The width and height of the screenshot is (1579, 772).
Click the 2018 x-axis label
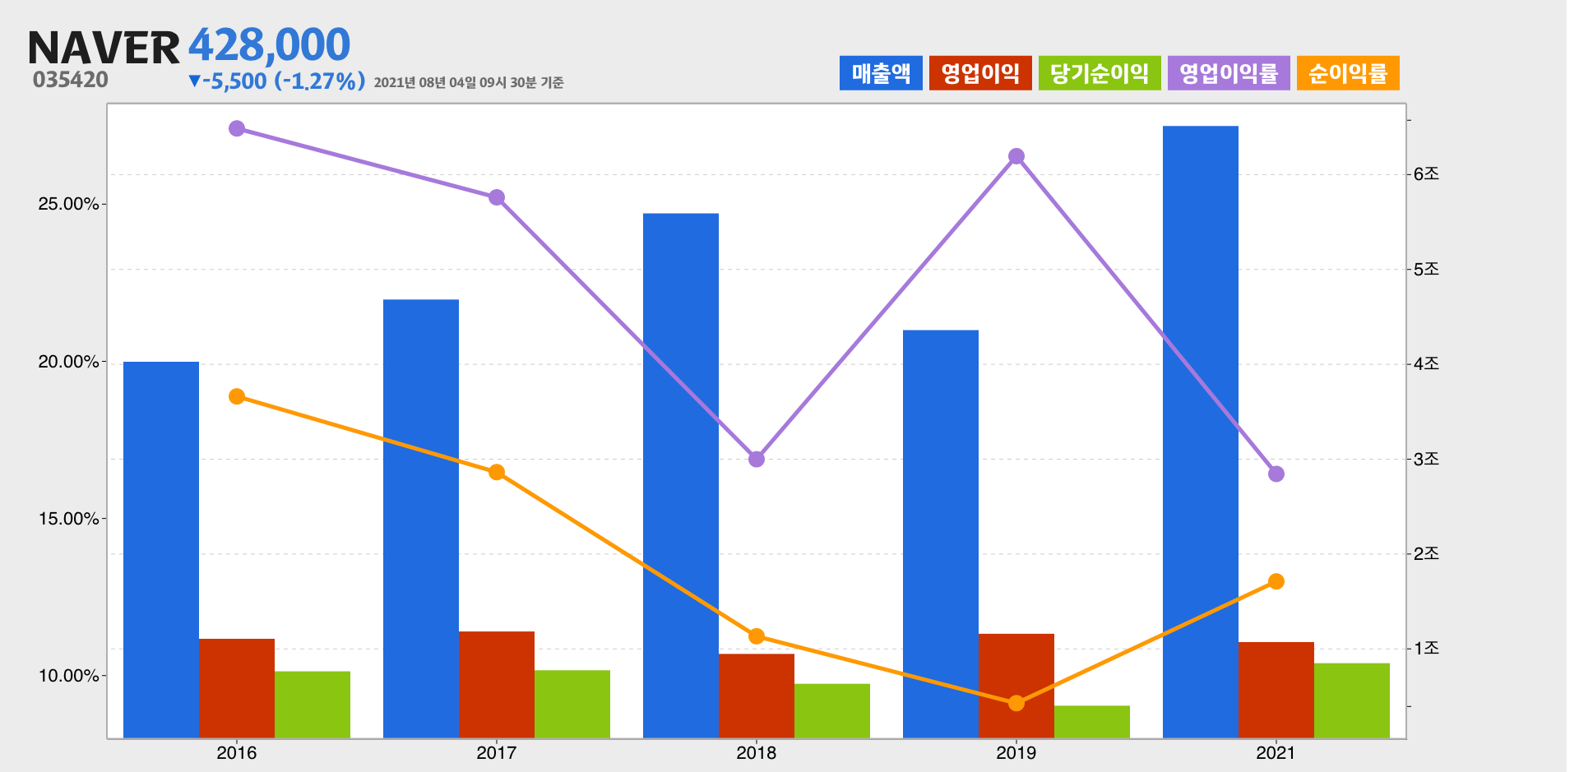tap(757, 753)
